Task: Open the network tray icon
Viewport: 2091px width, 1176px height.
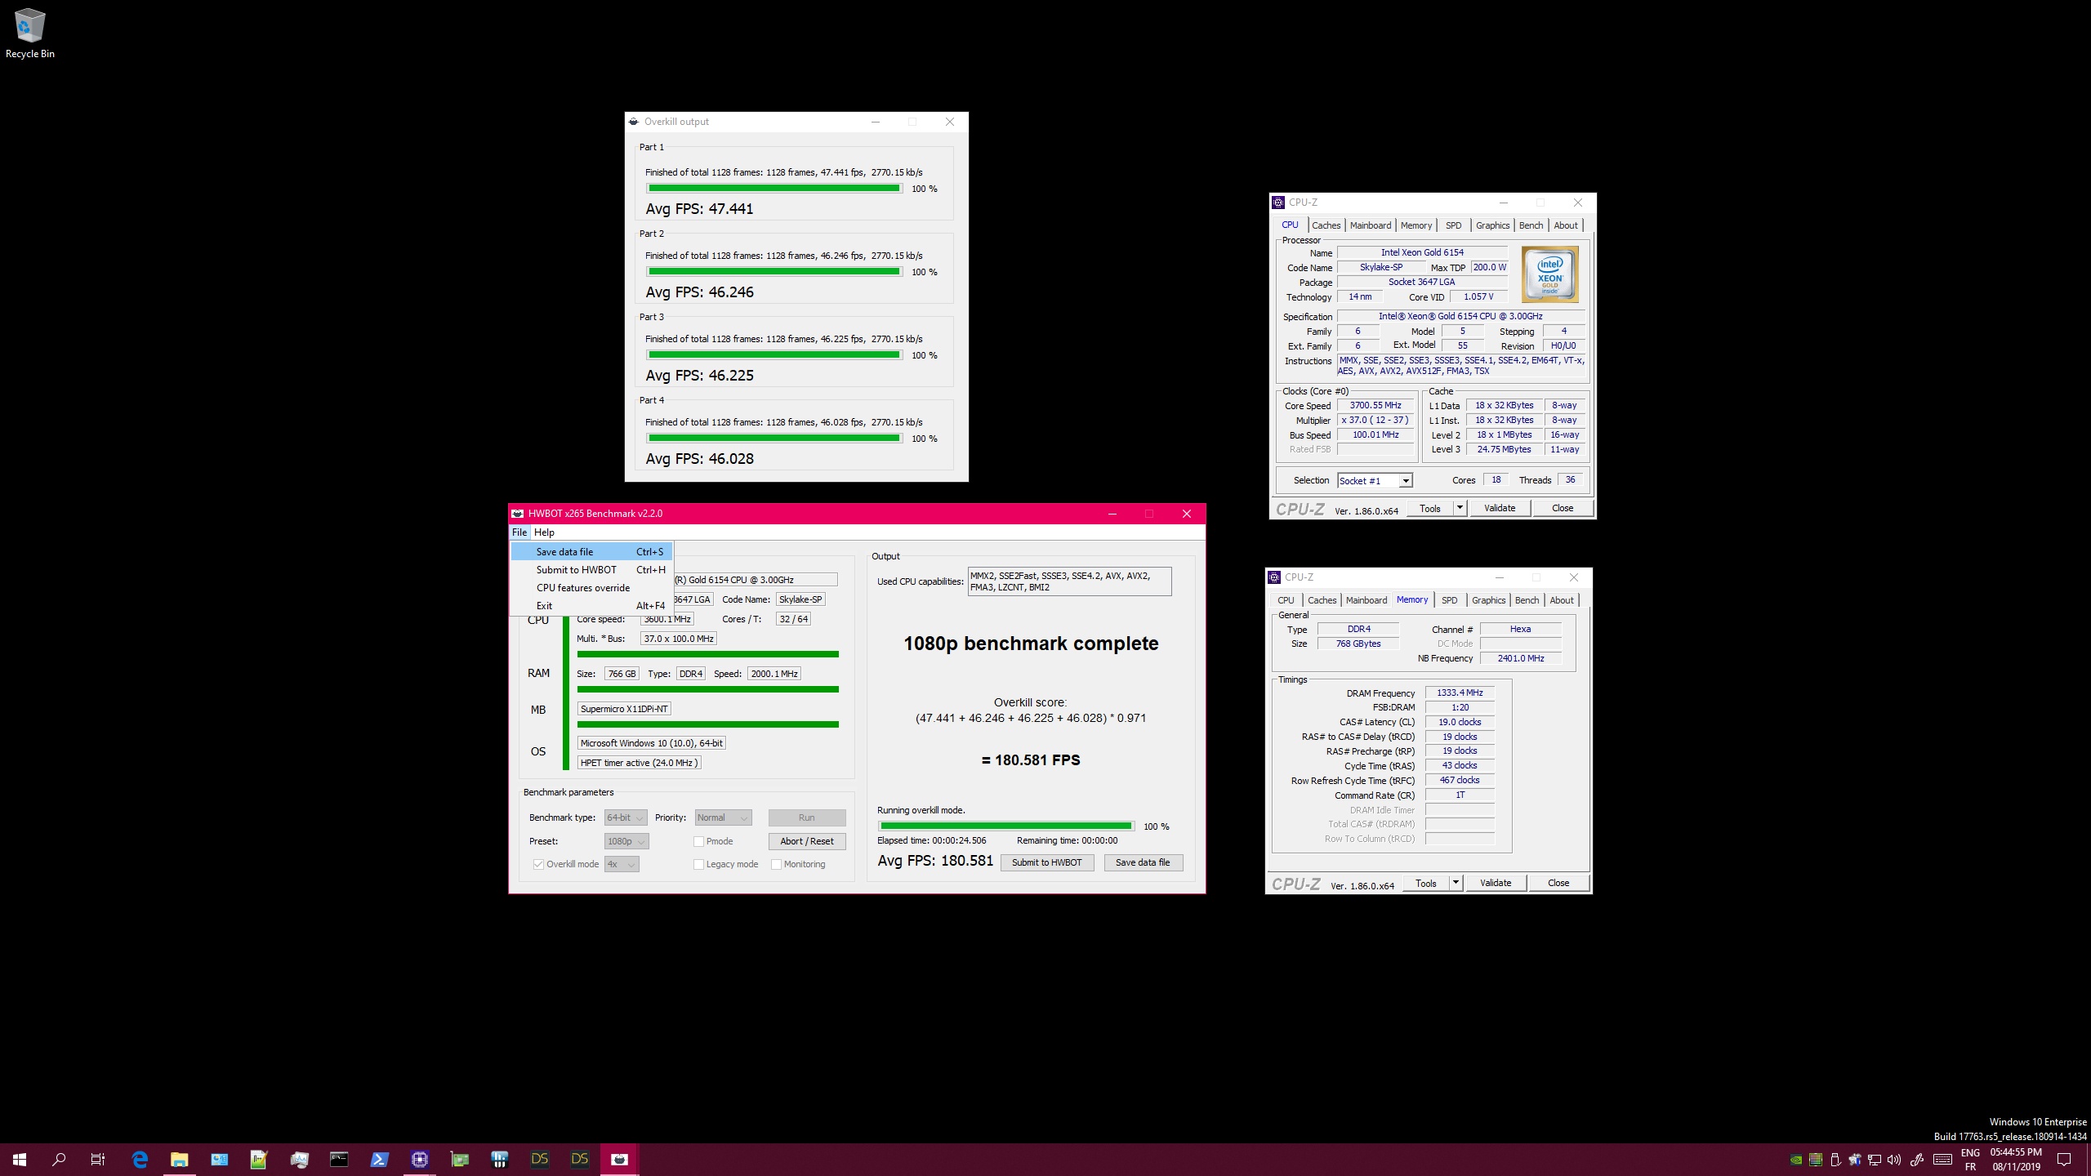Action: click(1875, 1160)
